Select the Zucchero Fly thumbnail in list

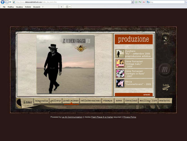(120, 54)
